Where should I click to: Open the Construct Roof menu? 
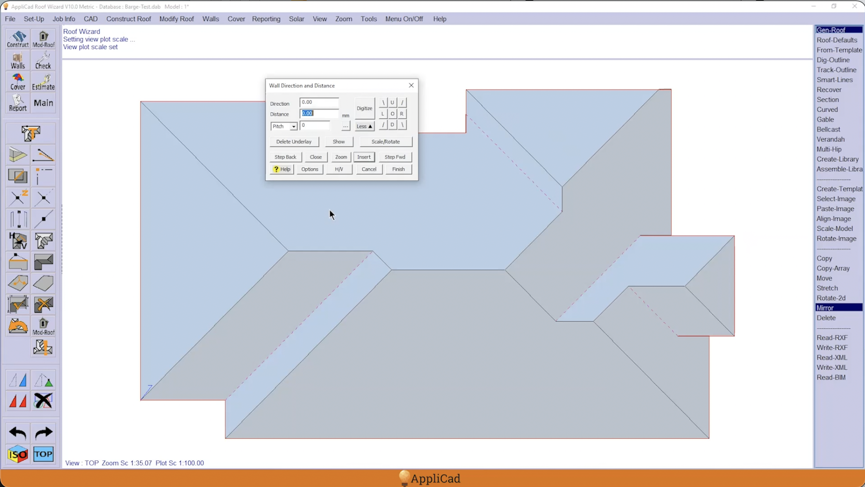pos(128,19)
